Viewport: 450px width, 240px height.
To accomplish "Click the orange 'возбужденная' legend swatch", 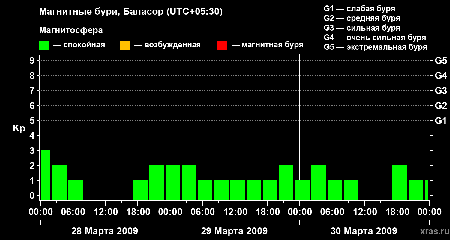I will coord(125,45).
